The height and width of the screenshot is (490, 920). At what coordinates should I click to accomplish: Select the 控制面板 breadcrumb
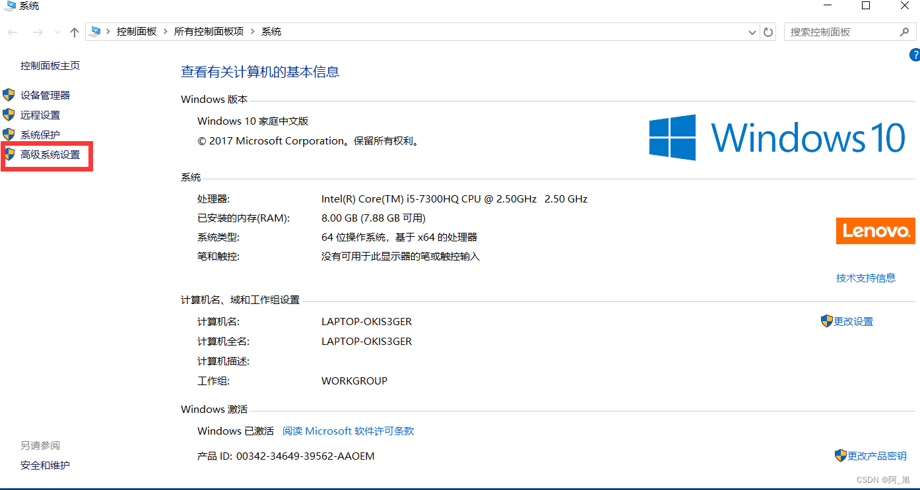pos(137,32)
